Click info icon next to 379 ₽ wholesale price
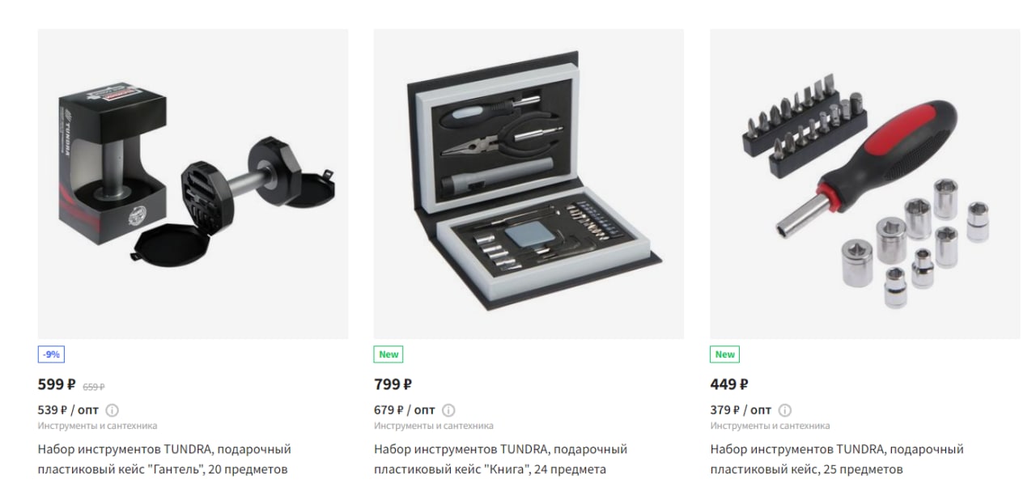Viewport: 1036px width, 492px height. pyautogui.click(x=785, y=410)
